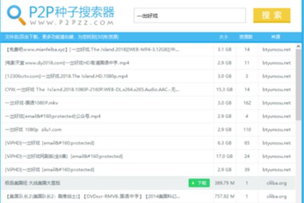Click the green 下载 download button

coord(199,183)
